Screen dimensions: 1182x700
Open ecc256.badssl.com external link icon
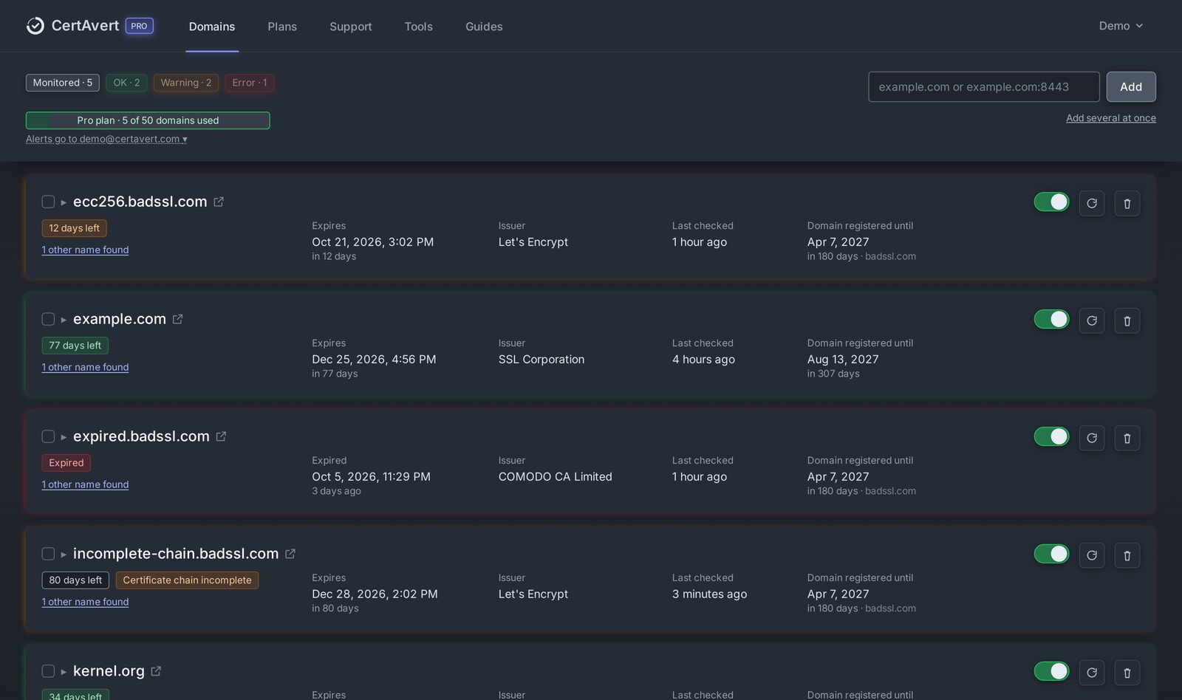coord(219,202)
